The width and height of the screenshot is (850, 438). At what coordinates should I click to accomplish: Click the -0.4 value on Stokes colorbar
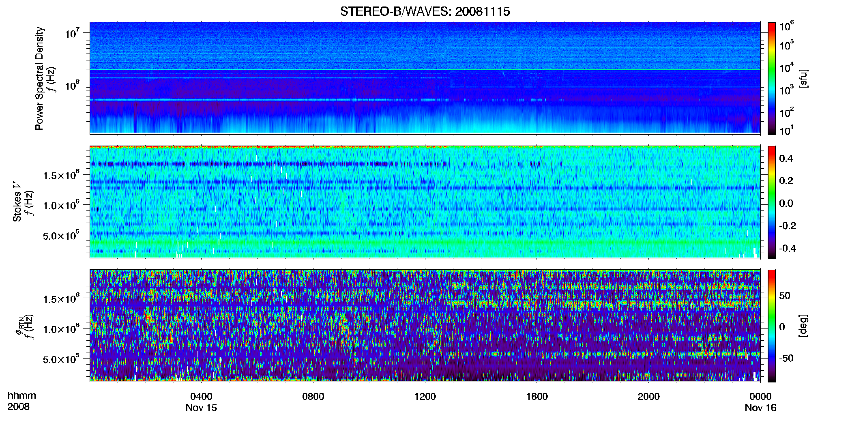(788, 248)
